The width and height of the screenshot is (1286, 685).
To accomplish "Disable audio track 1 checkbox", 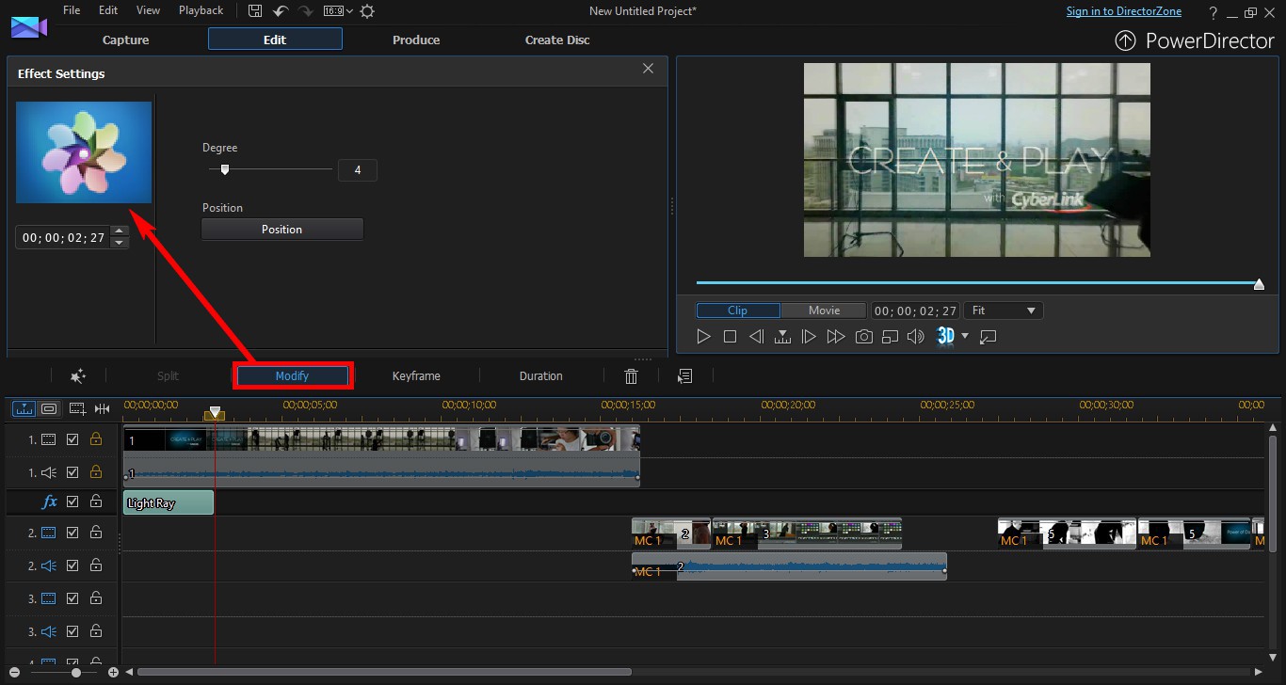I will click(72, 471).
